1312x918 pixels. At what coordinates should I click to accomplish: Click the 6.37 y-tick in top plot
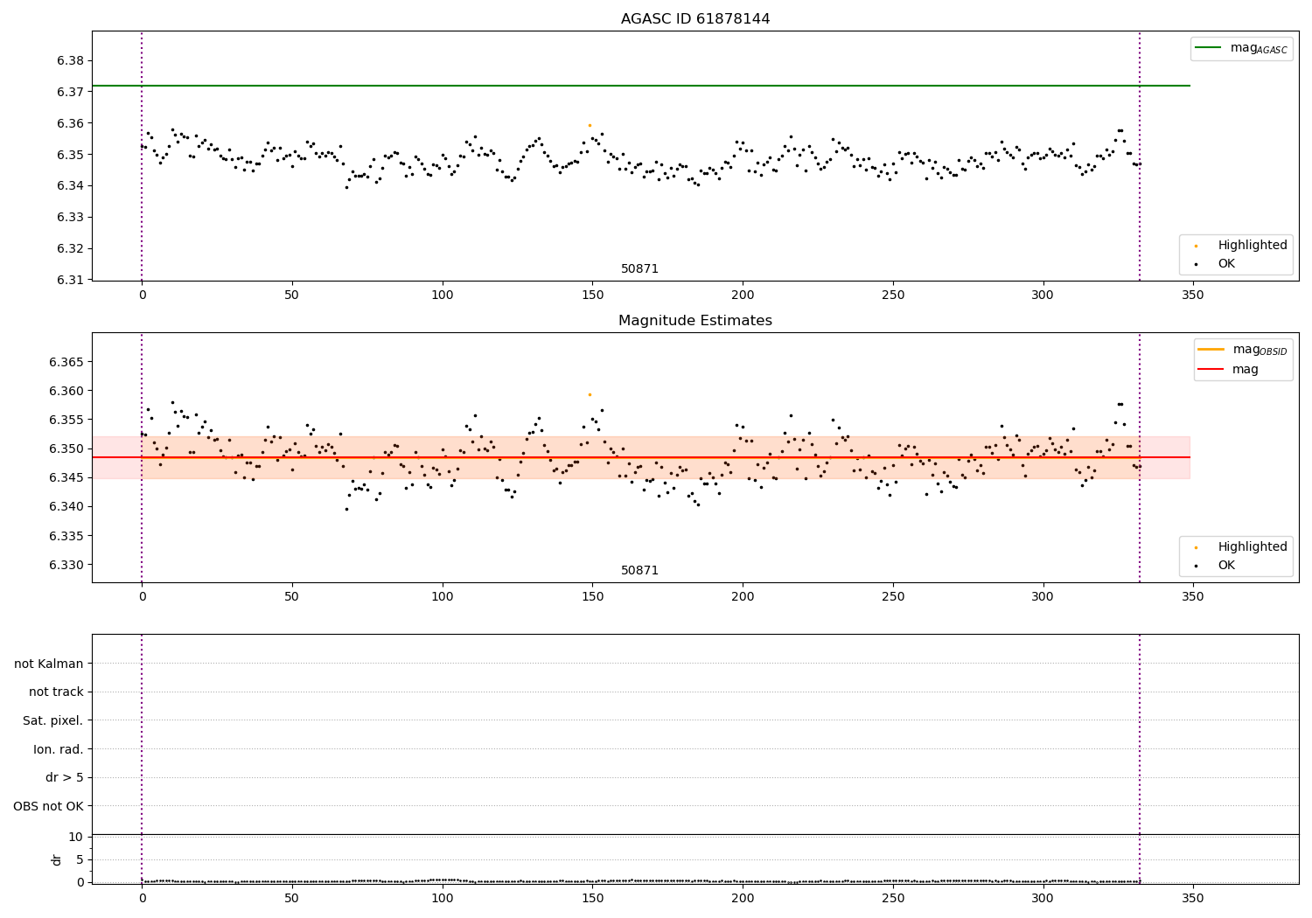click(x=70, y=92)
